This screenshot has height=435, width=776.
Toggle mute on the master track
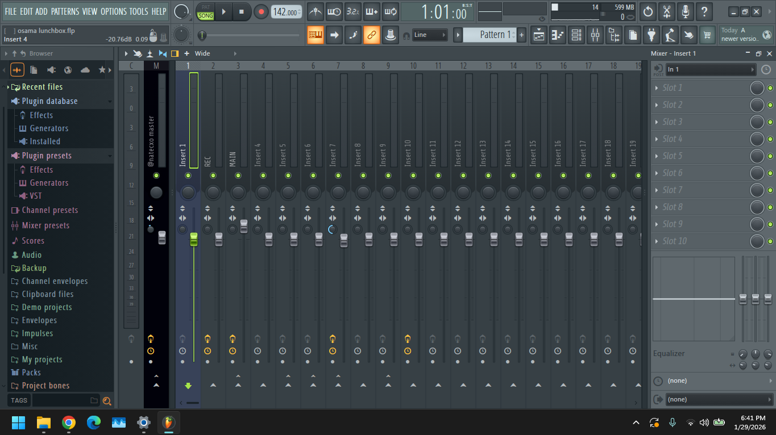click(156, 175)
